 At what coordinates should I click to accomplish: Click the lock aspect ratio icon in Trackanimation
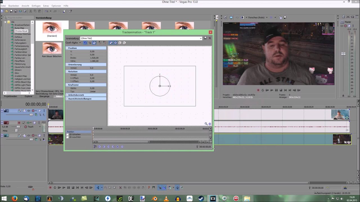click(111, 43)
